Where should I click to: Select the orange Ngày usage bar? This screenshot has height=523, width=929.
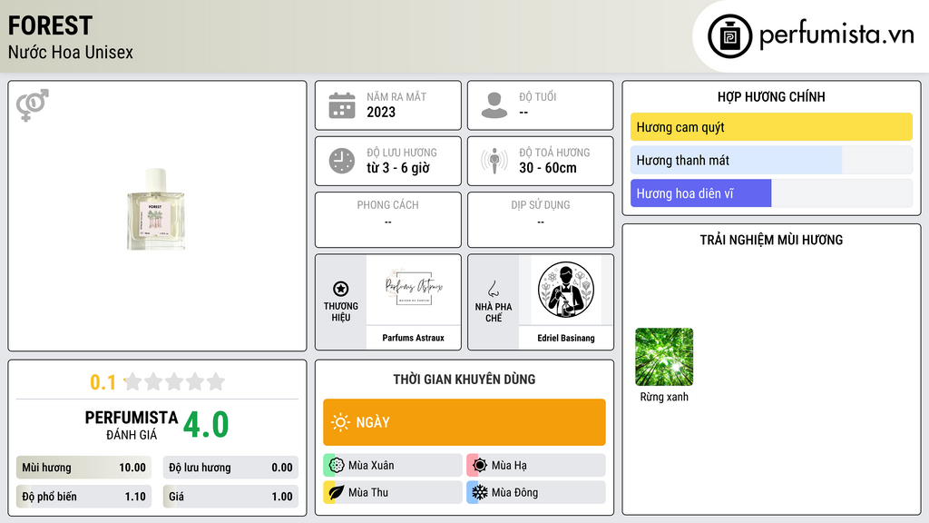coord(464,422)
